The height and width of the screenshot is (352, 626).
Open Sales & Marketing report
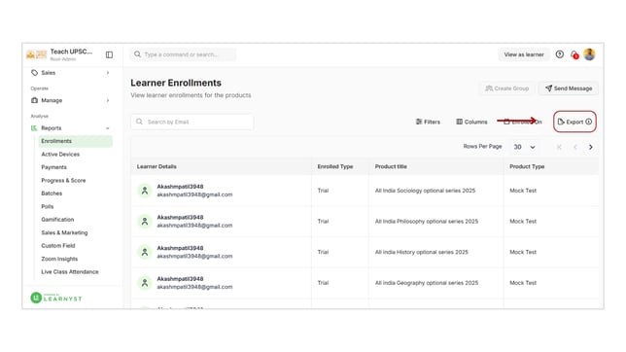[x=64, y=232]
